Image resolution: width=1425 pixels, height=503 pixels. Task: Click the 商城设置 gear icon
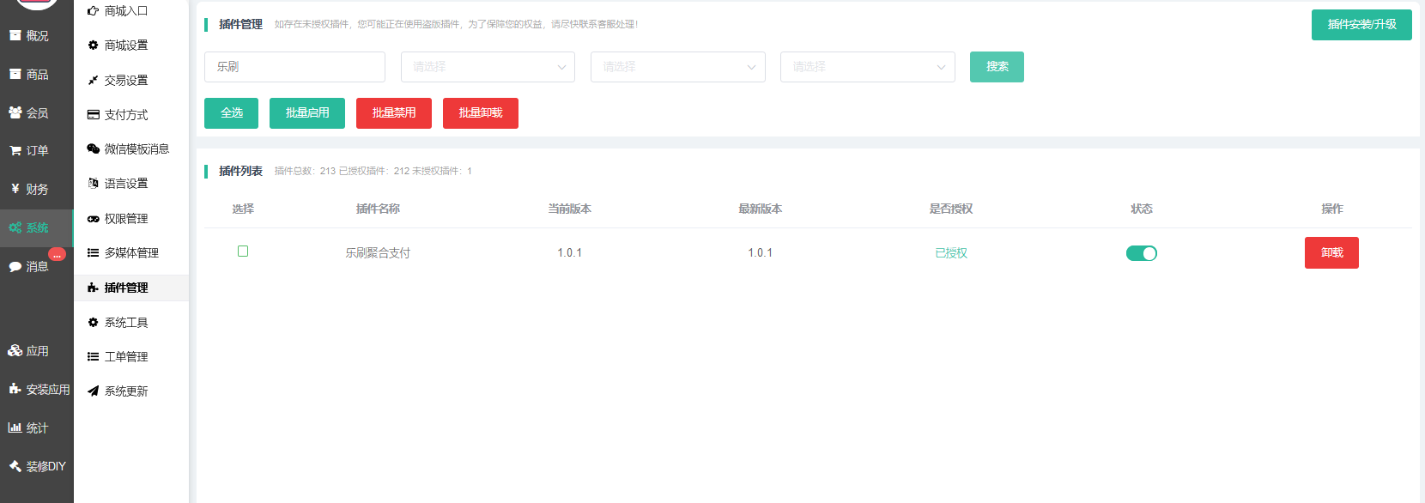click(x=93, y=45)
